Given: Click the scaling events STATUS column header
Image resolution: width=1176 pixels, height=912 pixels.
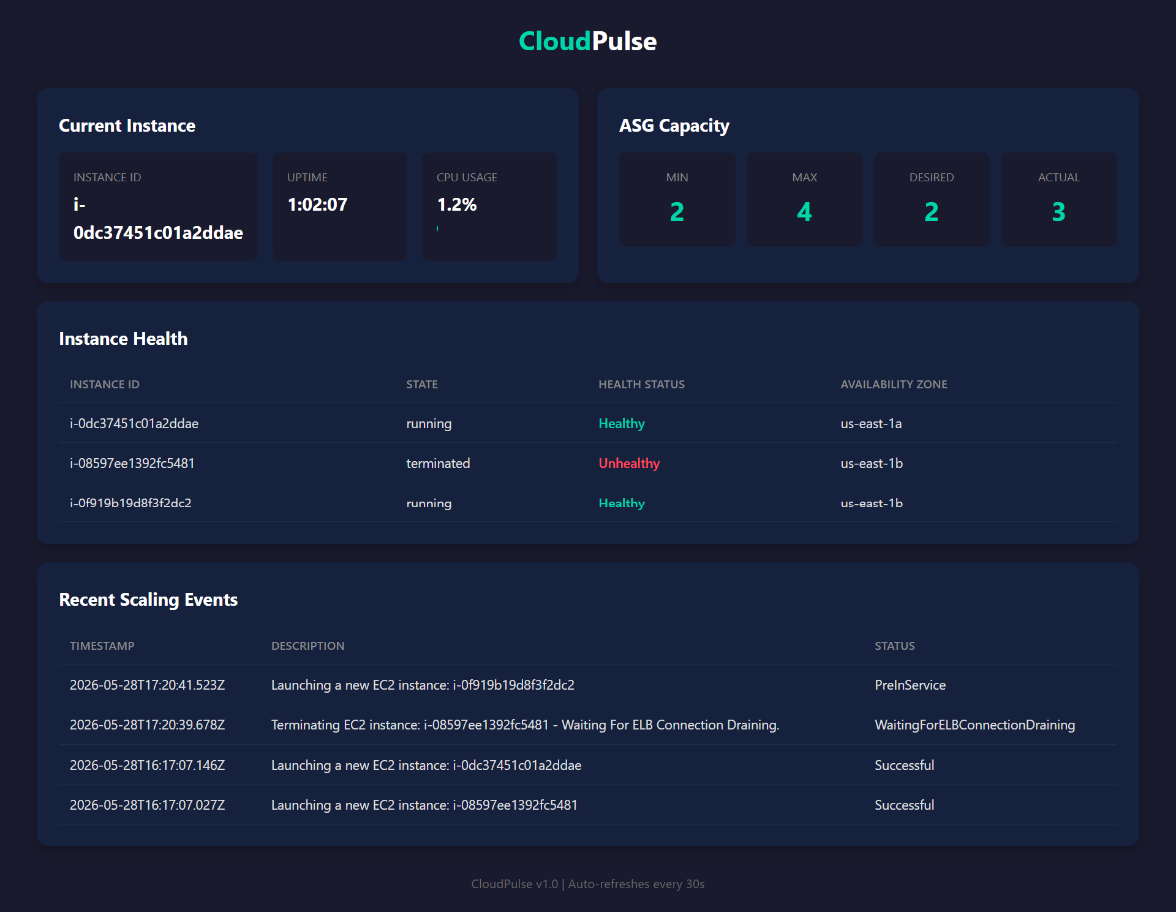Looking at the screenshot, I should (894, 646).
